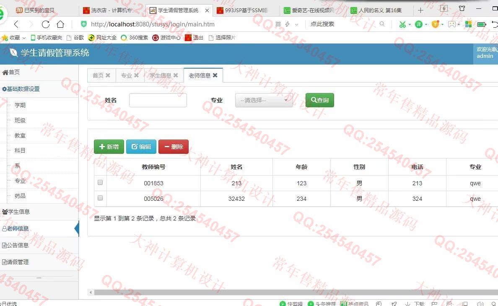Viewport: 498px width, 306px height.
Task: Click the horizontal scrollbar left arrow
Action: point(91,292)
